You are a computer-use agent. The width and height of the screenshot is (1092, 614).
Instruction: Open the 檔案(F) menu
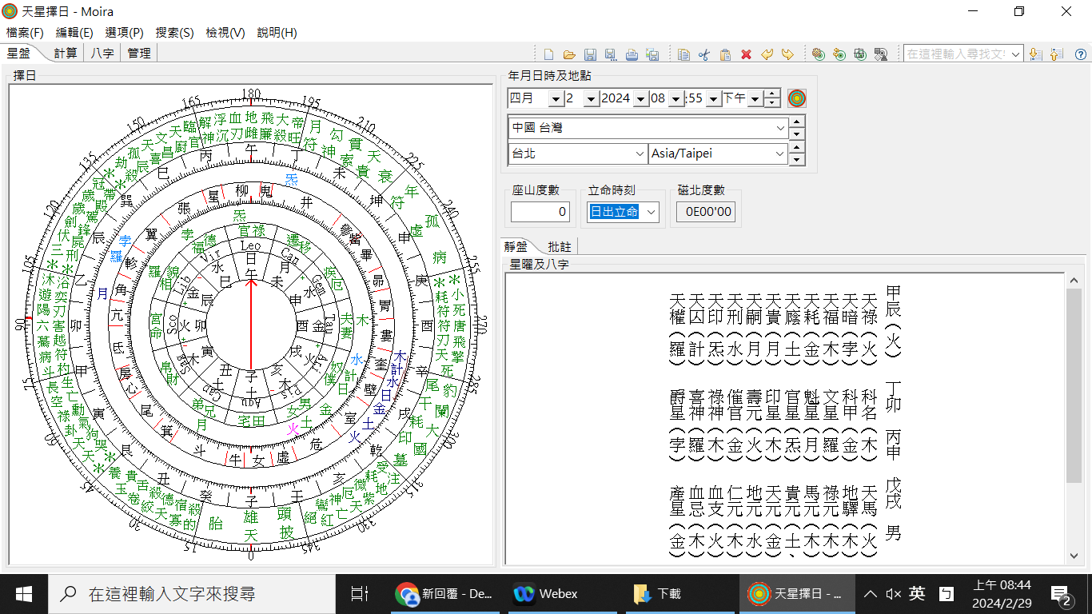coord(25,33)
